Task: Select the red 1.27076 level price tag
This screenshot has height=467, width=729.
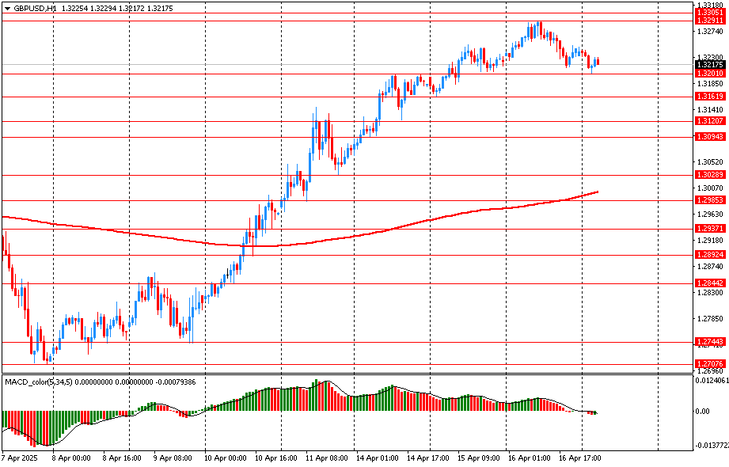Action: coord(709,364)
